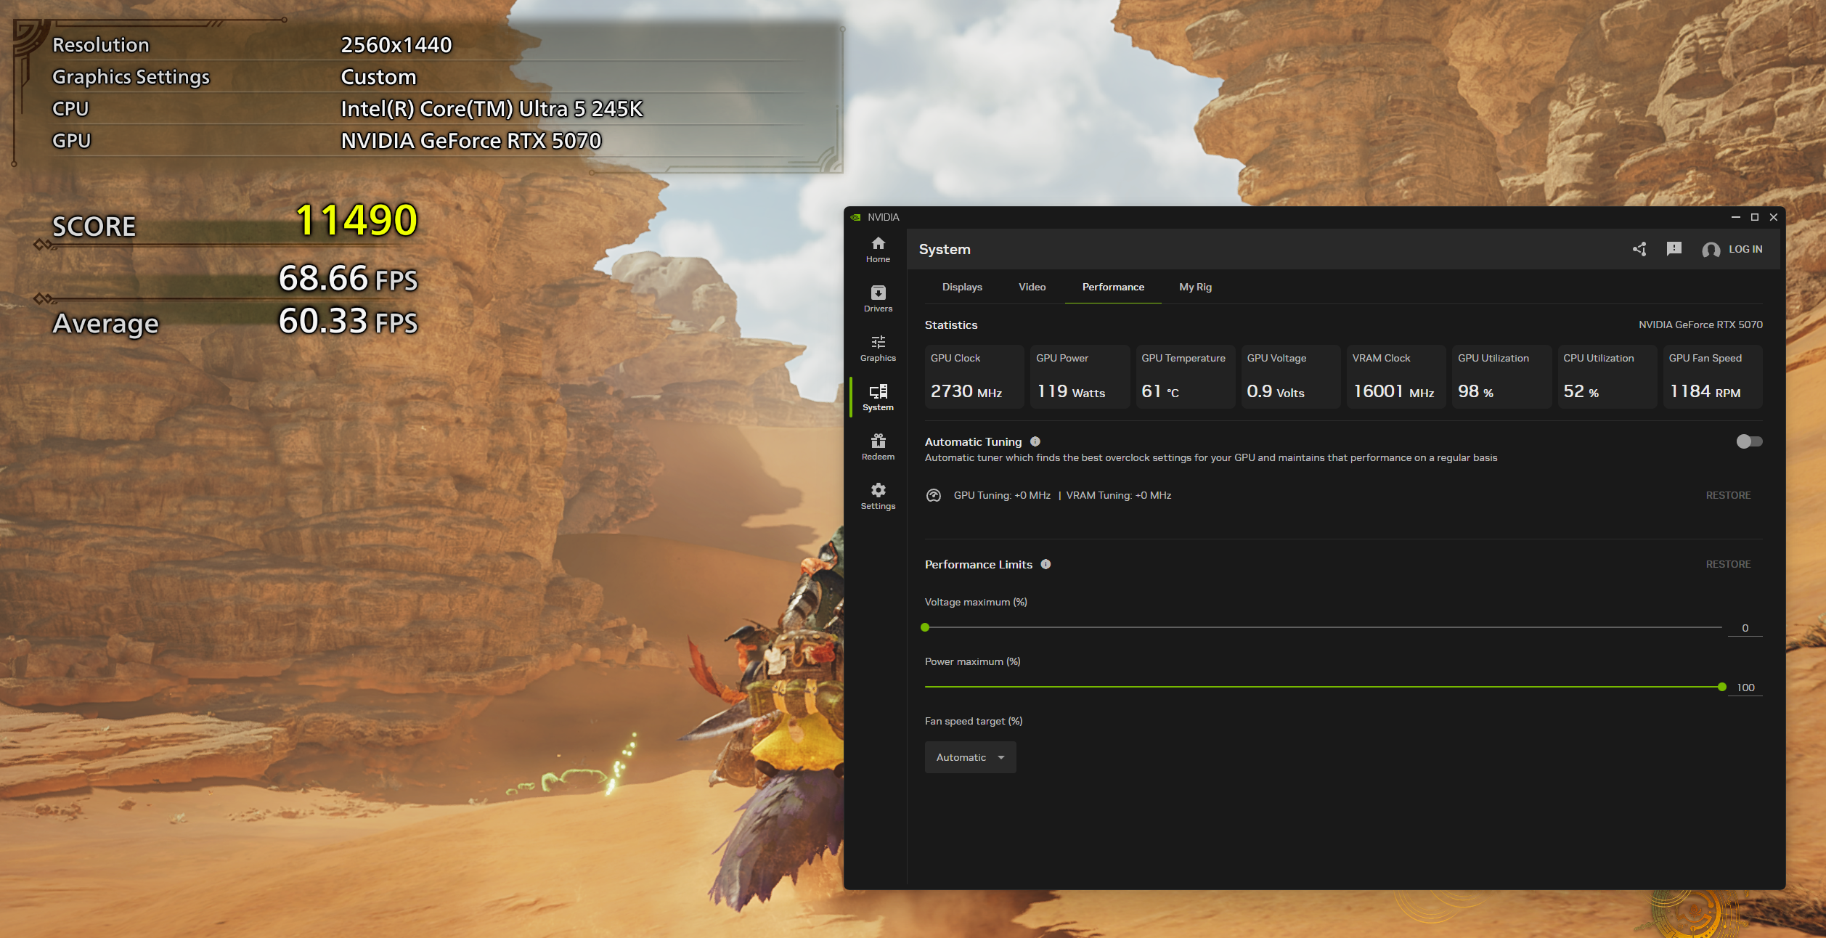Click the Voltage maximum slider handle

coord(925,627)
